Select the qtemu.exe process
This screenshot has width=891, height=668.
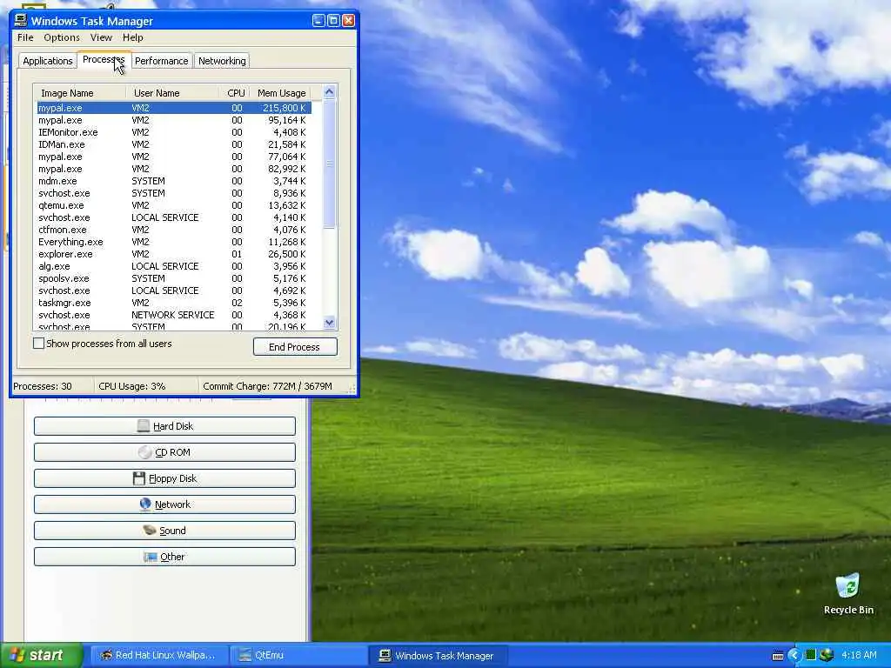point(174,205)
